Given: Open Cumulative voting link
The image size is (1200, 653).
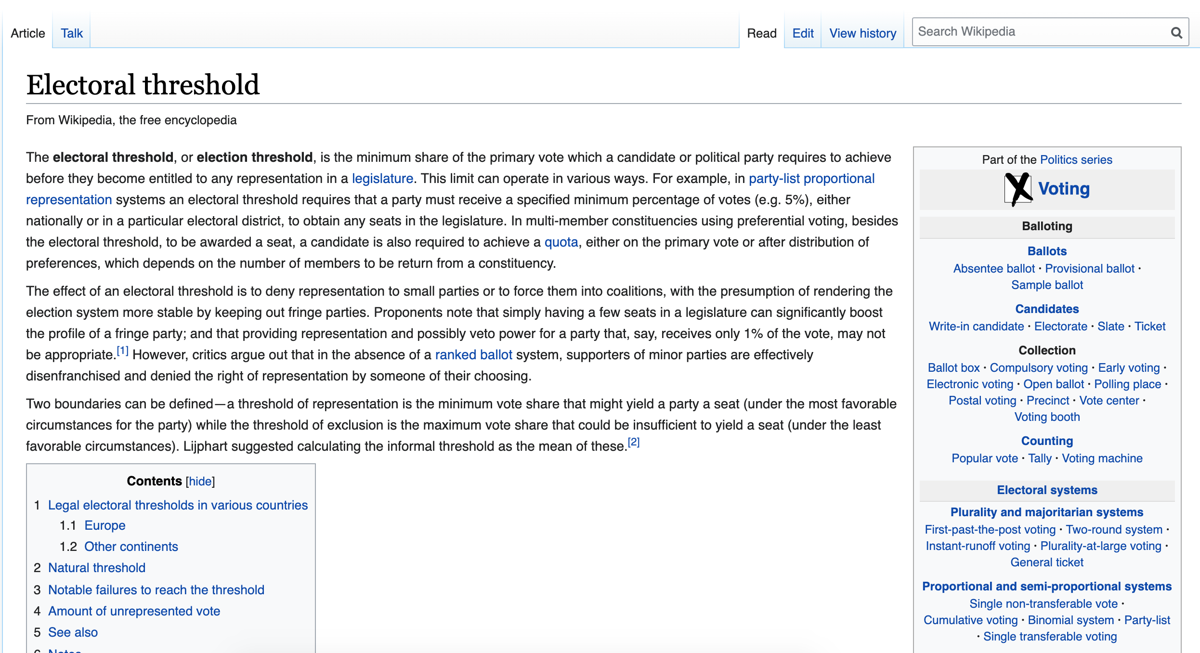Looking at the screenshot, I should point(970,620).
